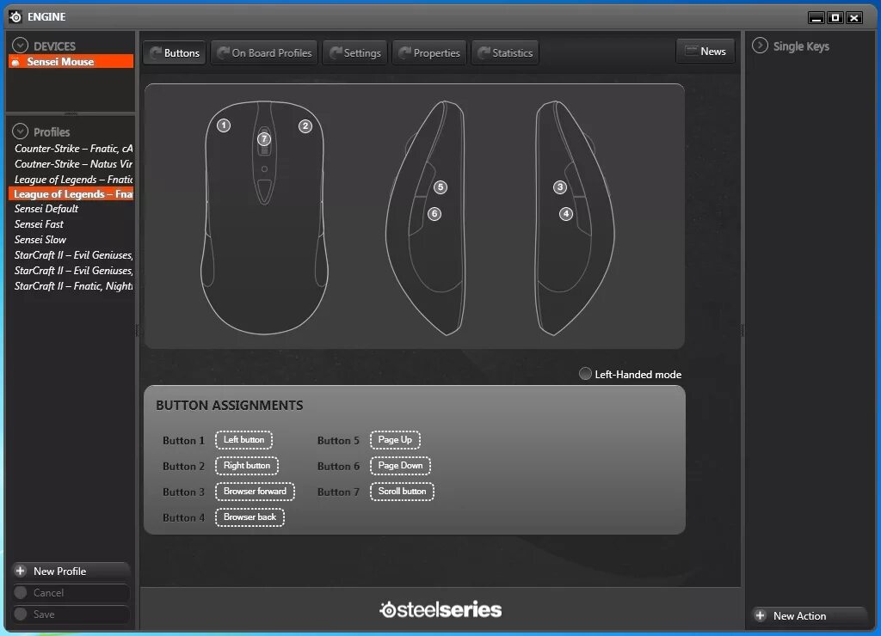Click mouse diagram button marker 1
881x636 pixels.
[x=224, y=125]
